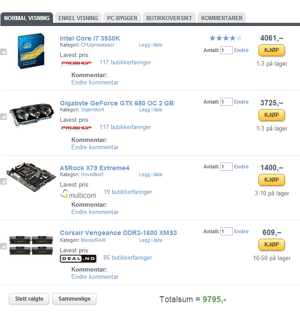
Task: Click the Slett valgte button
Action: 29,298
